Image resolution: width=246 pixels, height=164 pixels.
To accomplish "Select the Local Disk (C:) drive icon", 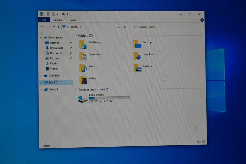I will pos(83,99).
